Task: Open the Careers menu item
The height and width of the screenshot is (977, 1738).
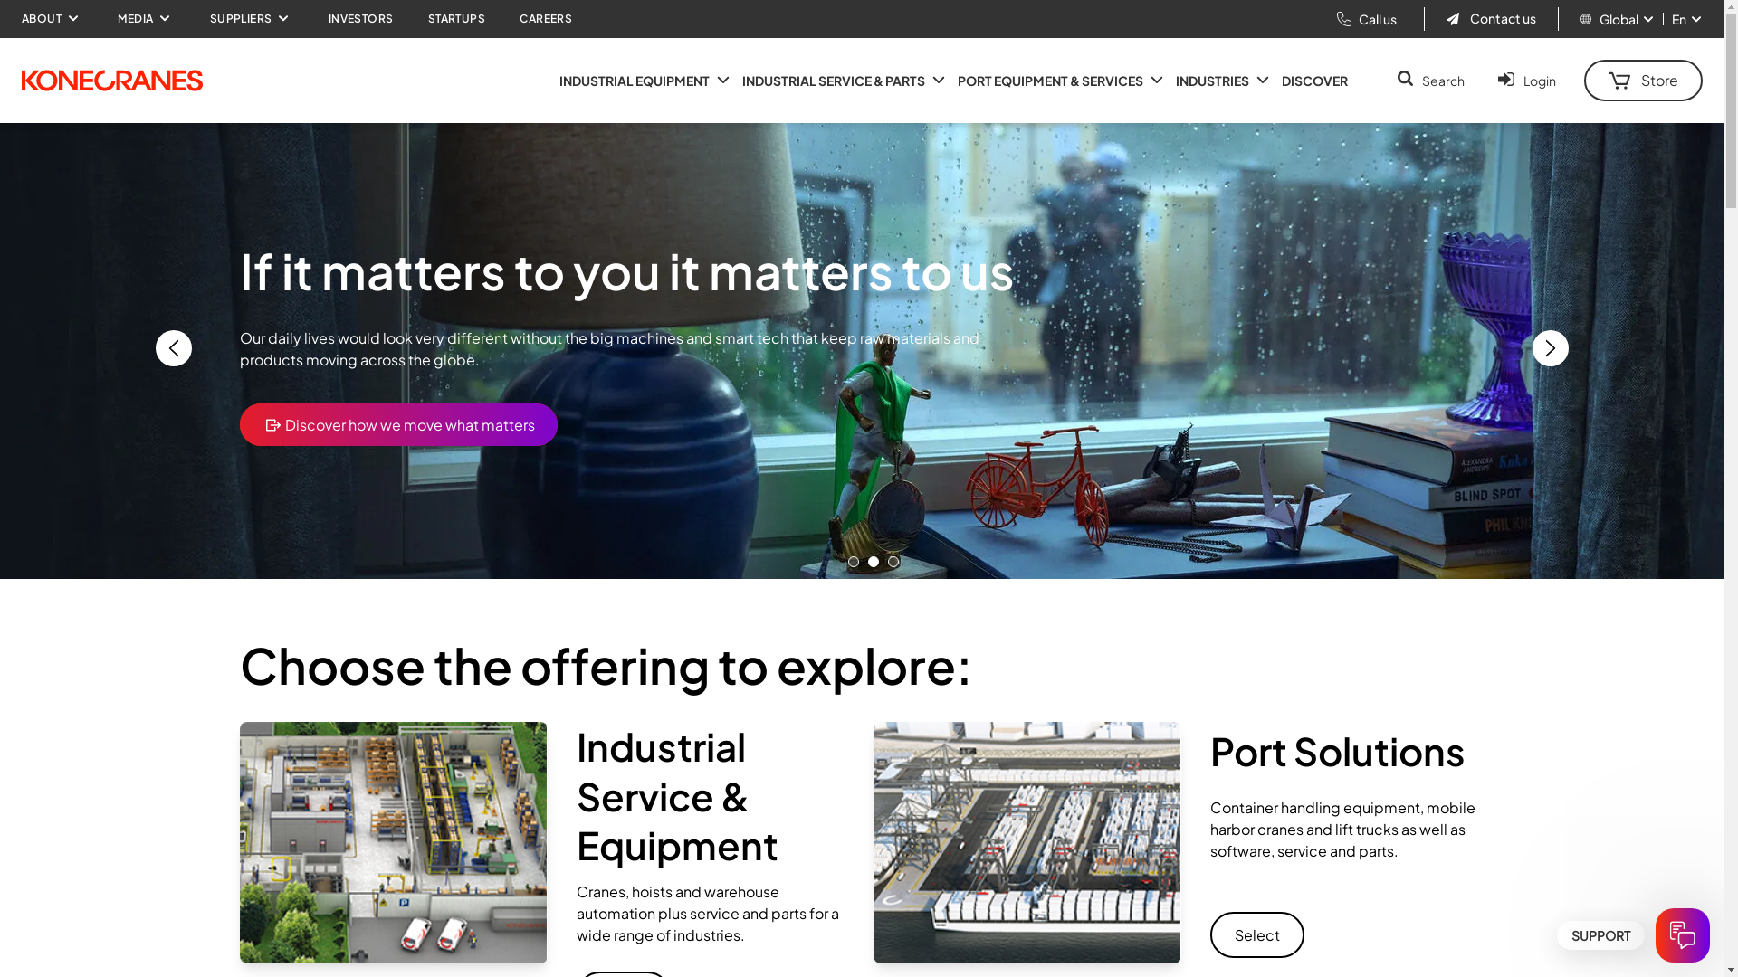Action: pyautogui.click(x=545, y=19)
